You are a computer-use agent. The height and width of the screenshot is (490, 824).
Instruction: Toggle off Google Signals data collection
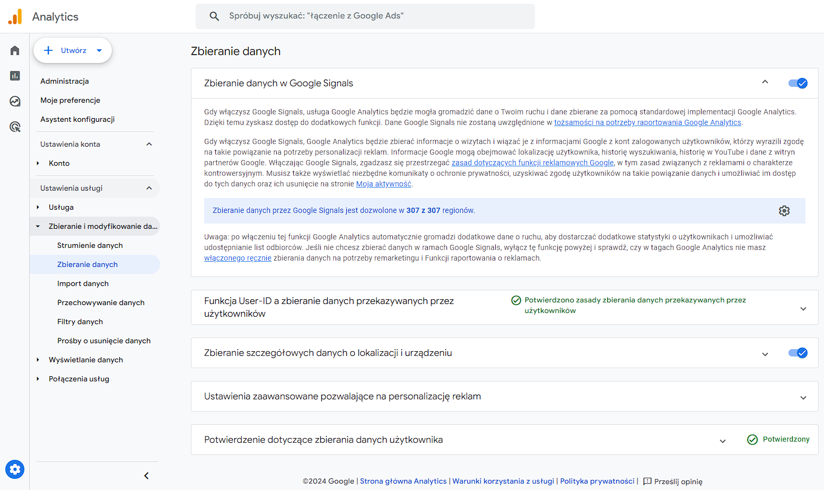coord(798,83)
